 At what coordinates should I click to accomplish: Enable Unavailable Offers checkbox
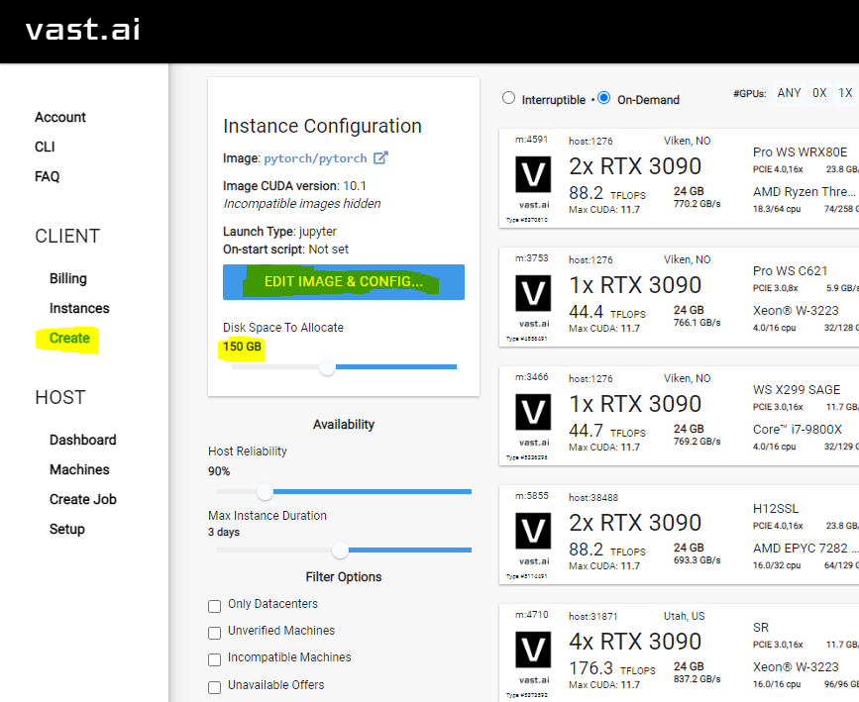(x=214, y=687)
